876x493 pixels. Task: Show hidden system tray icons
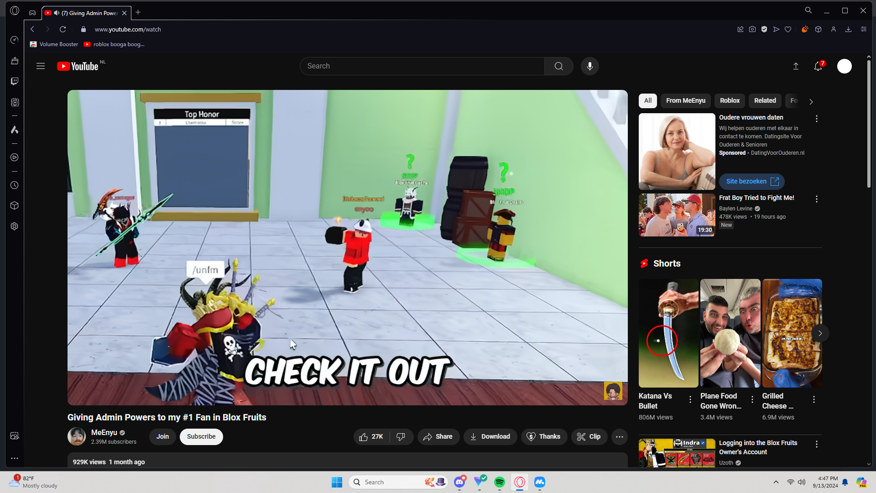[x=776, y=482]
